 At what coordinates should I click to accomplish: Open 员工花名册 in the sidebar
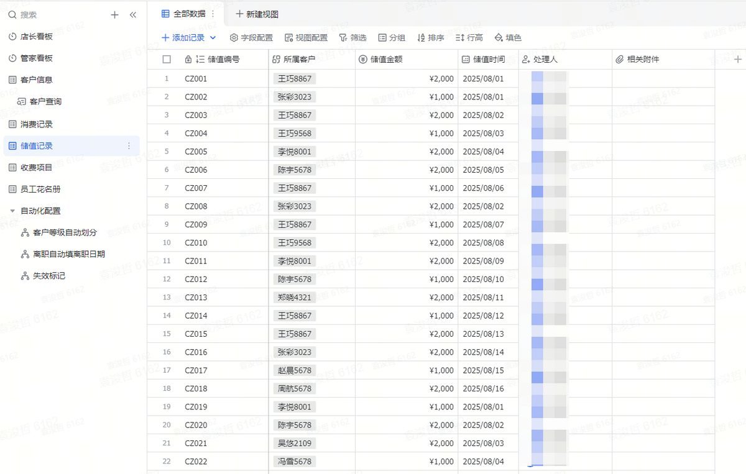click(x=40, y=189)
